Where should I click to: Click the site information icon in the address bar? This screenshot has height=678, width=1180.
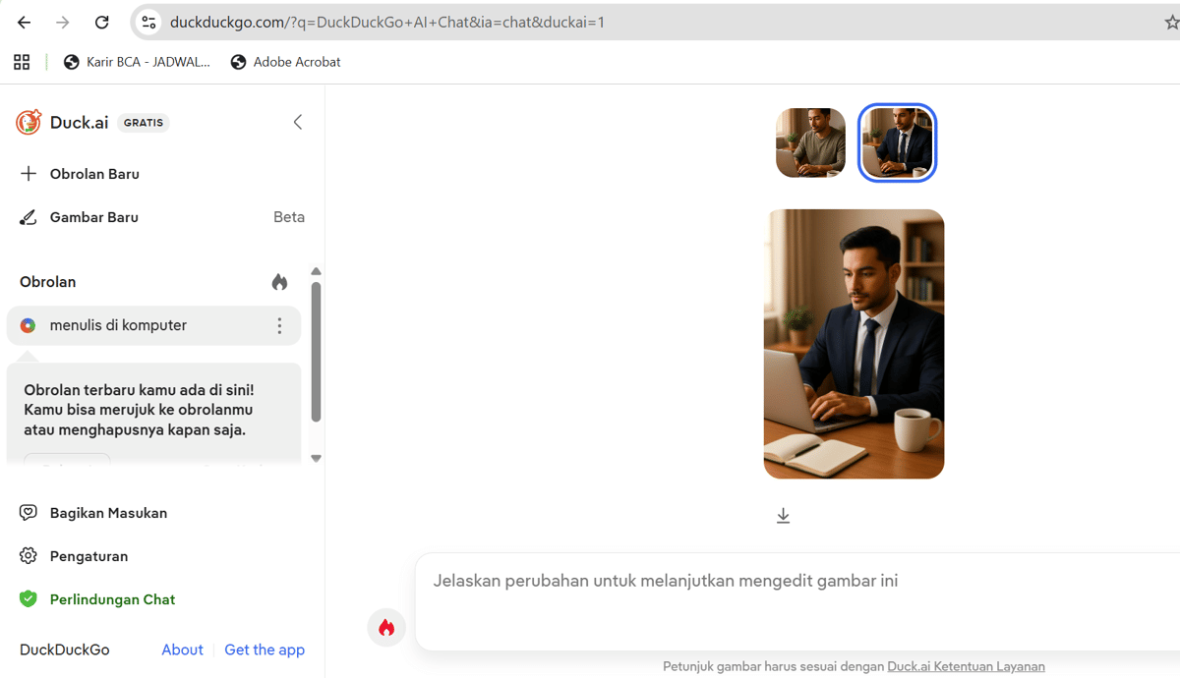click(147, 21)
